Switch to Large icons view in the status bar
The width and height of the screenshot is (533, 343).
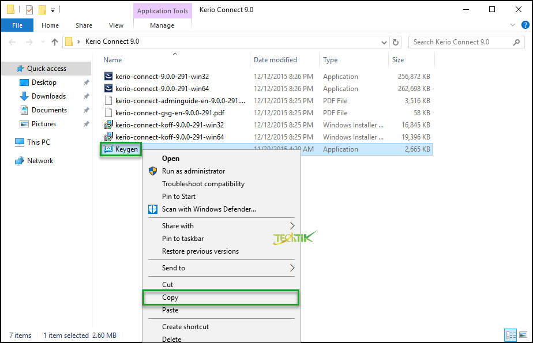(x=523, y=335)
